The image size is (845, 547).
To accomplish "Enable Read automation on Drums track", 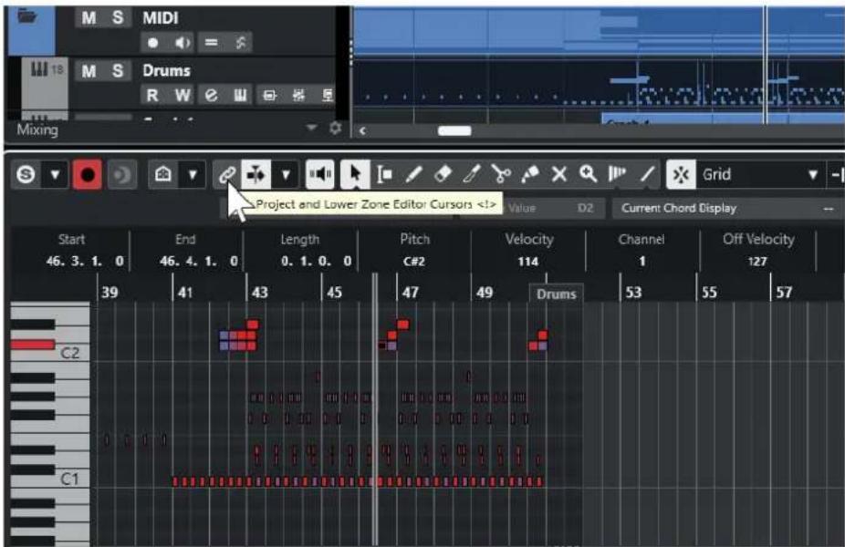I will coord(153,96).
